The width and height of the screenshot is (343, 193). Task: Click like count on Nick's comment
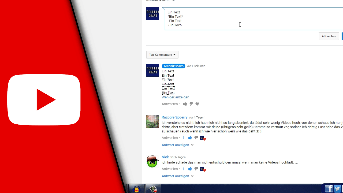(x=184, y=169)
